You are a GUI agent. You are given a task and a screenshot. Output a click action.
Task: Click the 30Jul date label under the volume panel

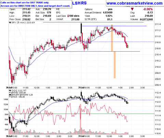click(x=9, y=136)
